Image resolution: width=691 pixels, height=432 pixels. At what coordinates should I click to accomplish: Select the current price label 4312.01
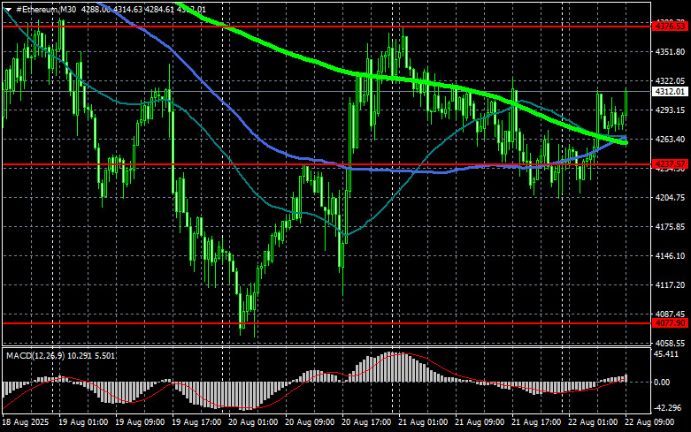tap(671, 92)
